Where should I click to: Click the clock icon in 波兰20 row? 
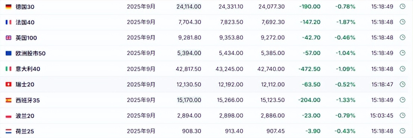pyautogui.click(x=402, y=115)
